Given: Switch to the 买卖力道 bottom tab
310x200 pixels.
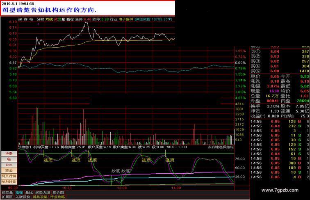Looking at the screenshot, I should [x=43, y=193].
